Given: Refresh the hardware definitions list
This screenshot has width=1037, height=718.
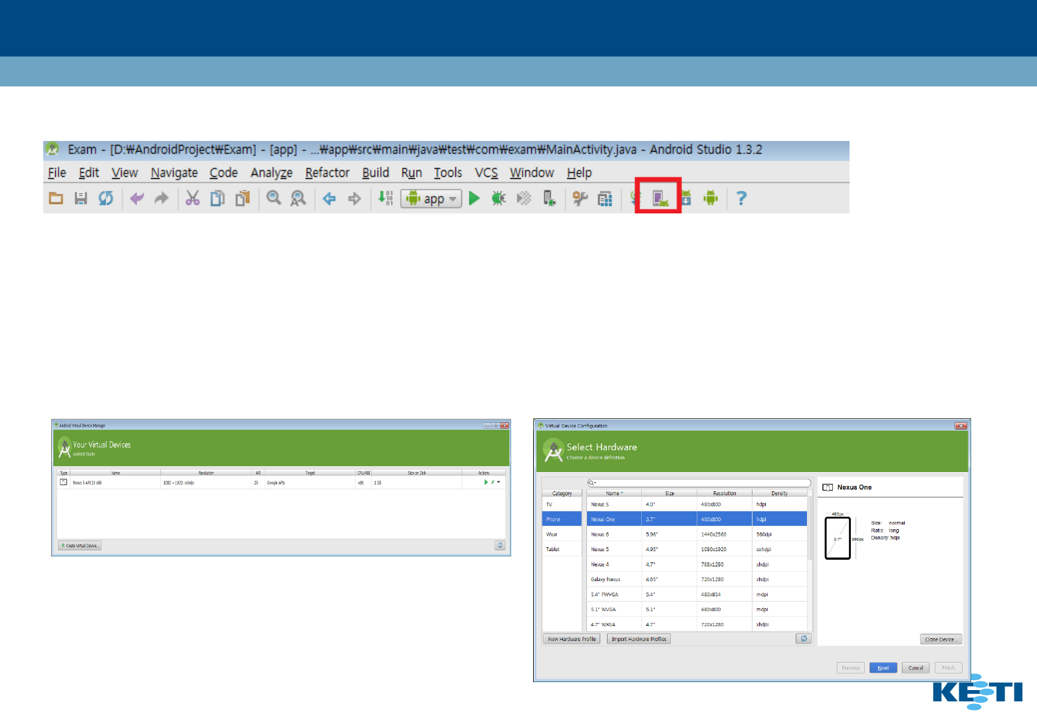Looking at the screenshot, I should [804, 639].
